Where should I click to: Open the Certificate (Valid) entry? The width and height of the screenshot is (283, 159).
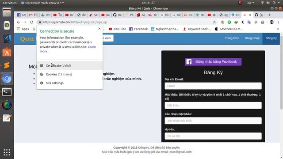[69, 65]
